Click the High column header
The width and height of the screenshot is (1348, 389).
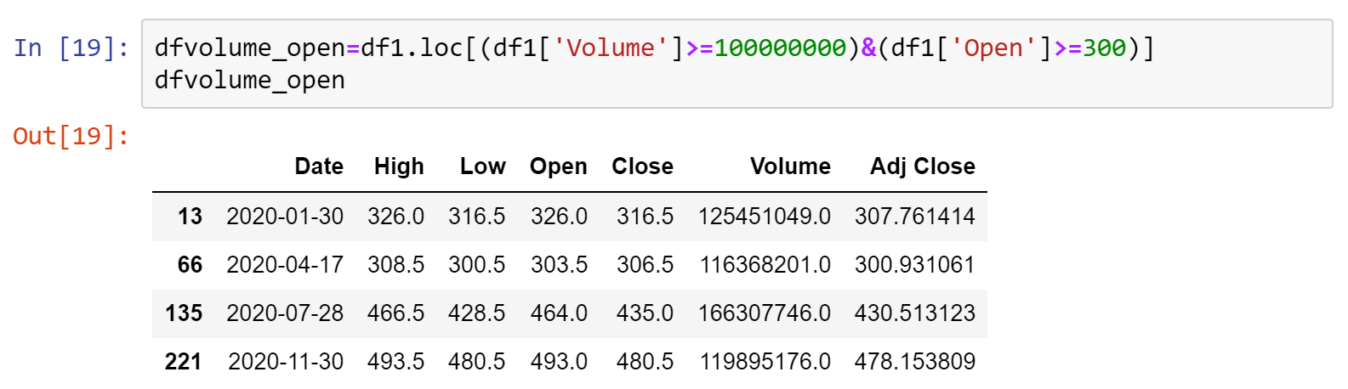pos(399,166)
